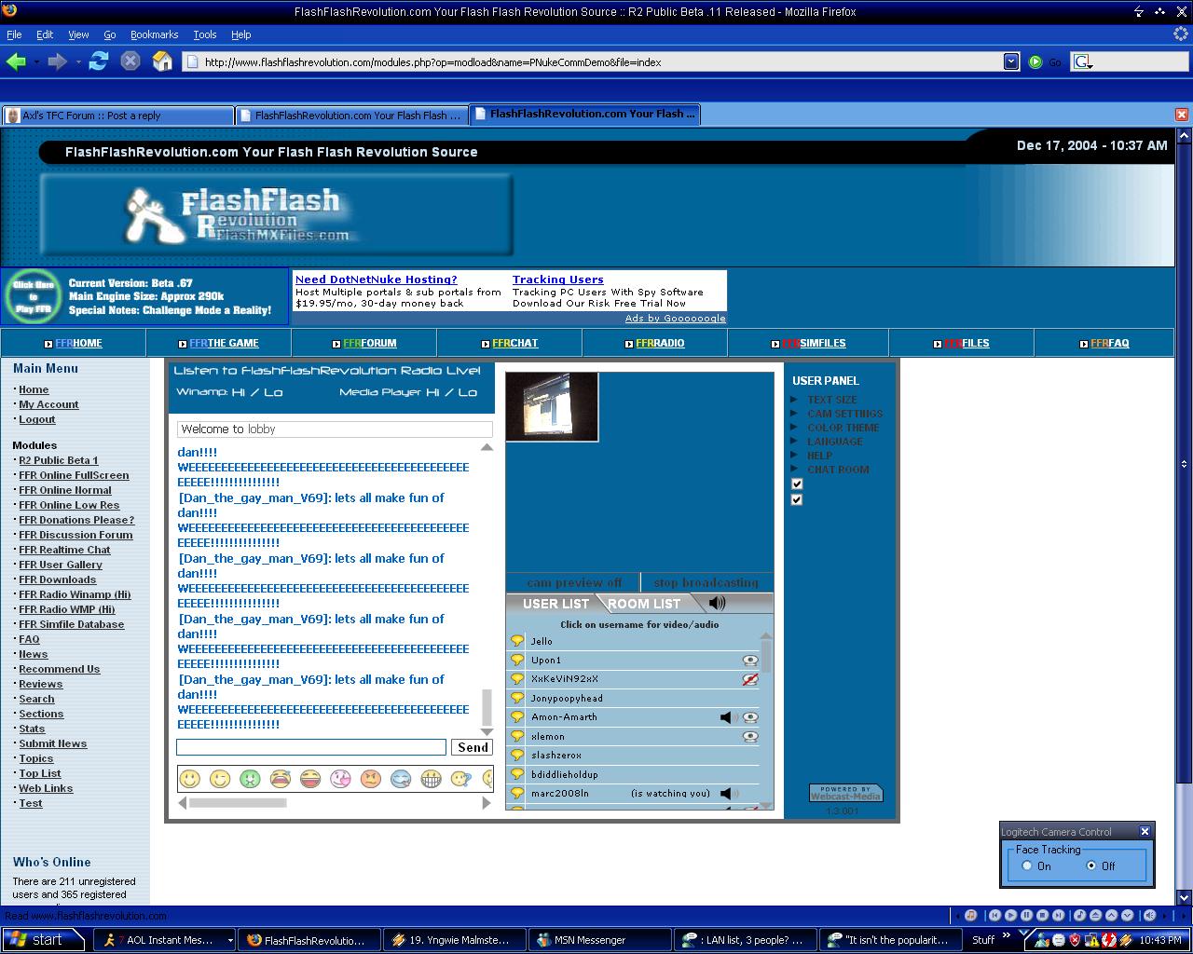
Task: Toggle the chat audio speaker icon
Action: click(717, 603)
